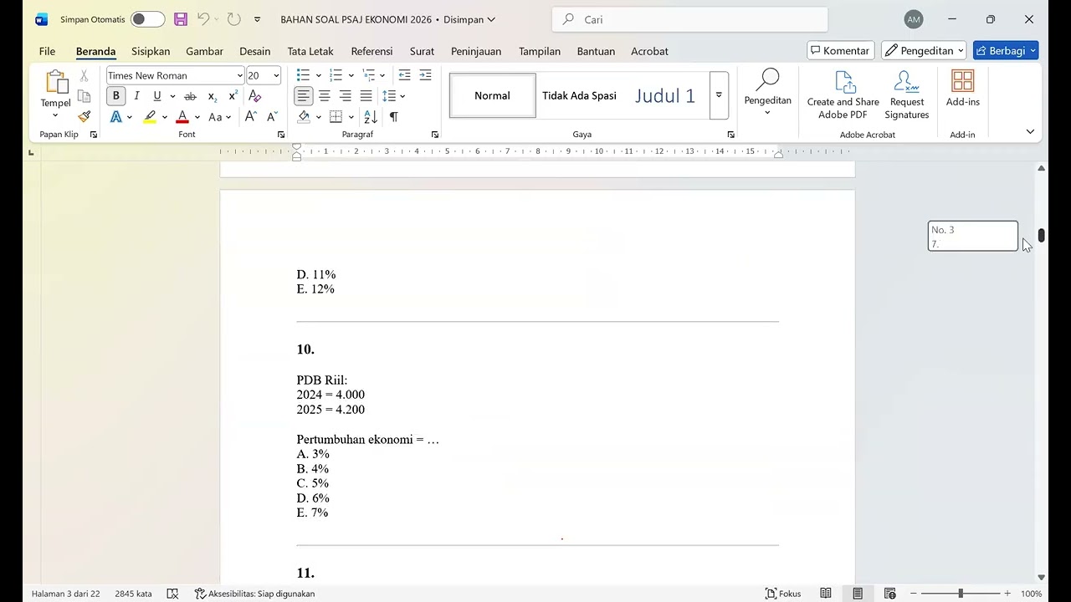Image resolution: width=1071 pixels, height=602 pixels.
Task: Apply the Tidak Ada Spasi style
Action: pyautogui.click(x=579, y=95)
